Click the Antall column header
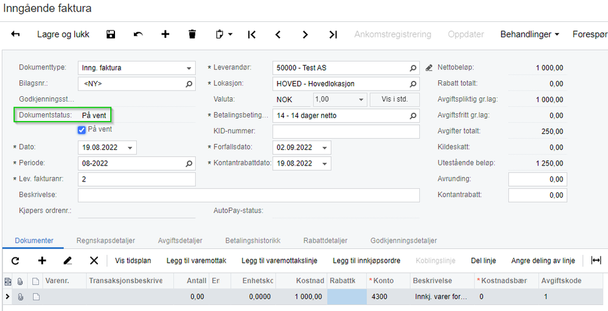 (x=192, y=281)
